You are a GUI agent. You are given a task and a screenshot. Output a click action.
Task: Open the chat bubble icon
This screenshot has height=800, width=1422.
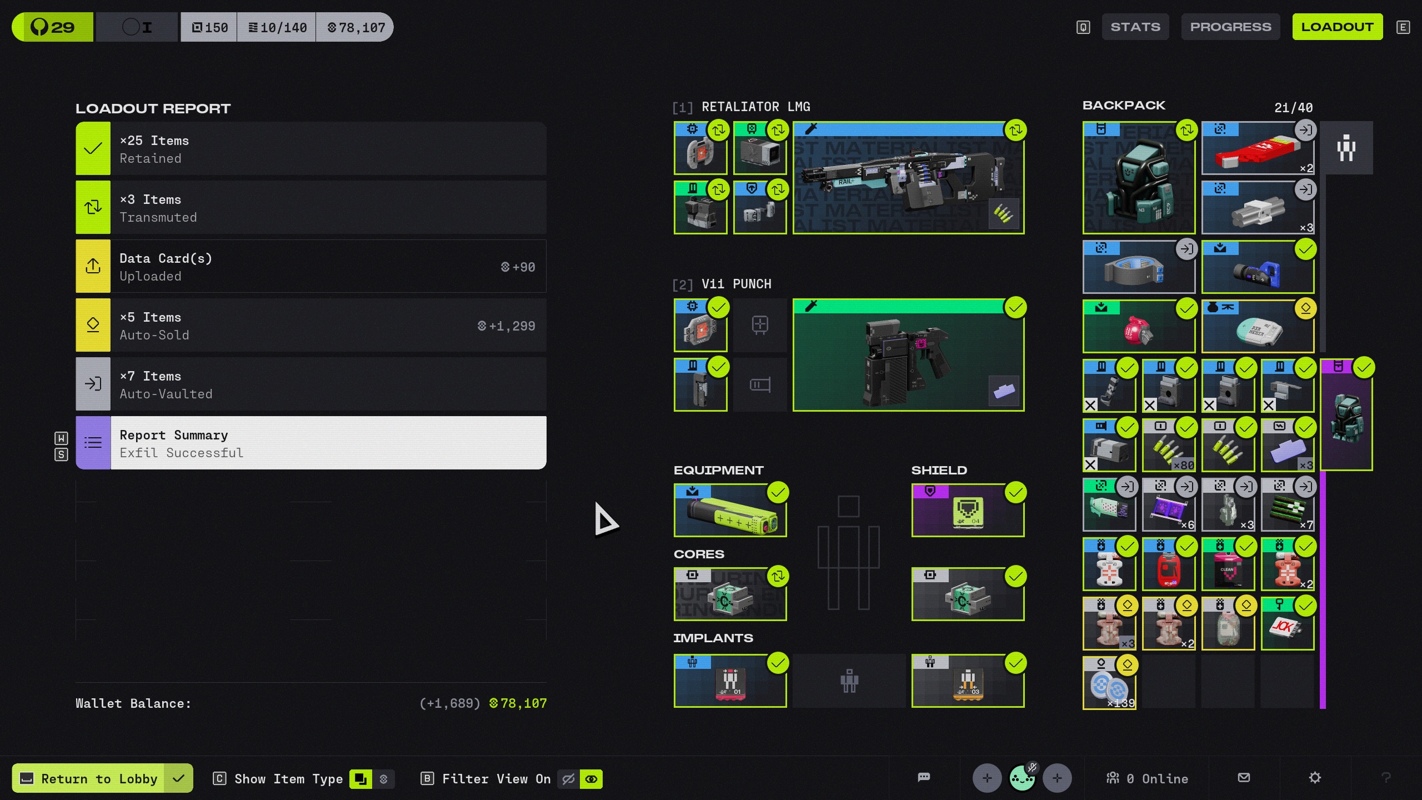pos(924,778)
